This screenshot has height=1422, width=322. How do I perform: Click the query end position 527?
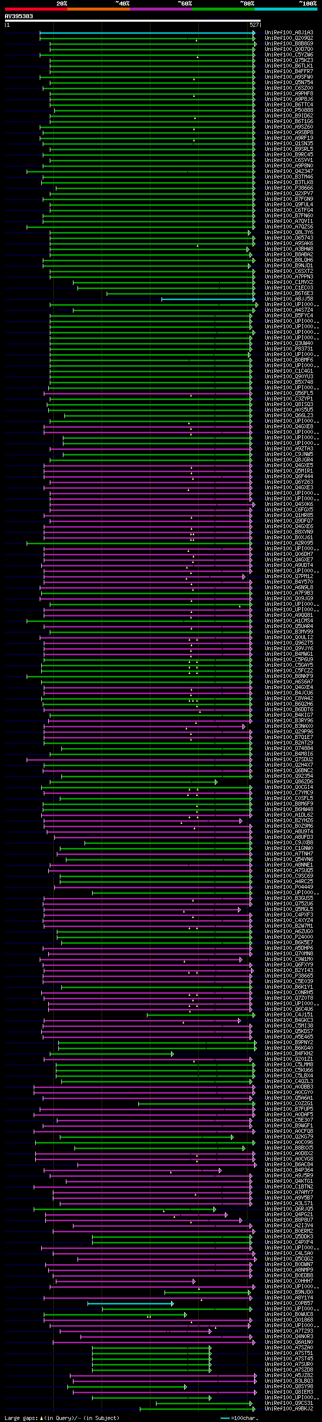point(254,25)
